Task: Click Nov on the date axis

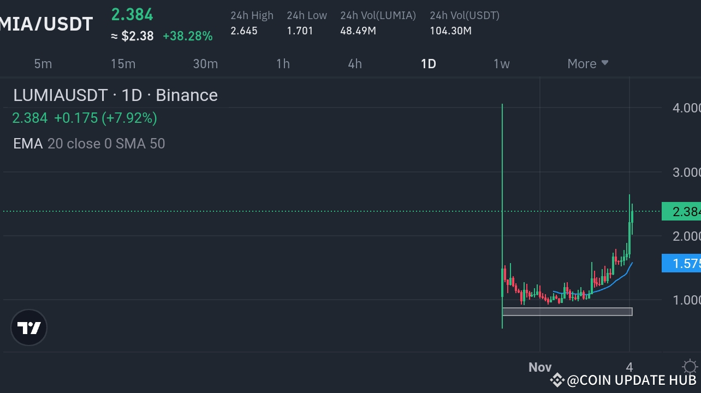Action: (539, 367)
